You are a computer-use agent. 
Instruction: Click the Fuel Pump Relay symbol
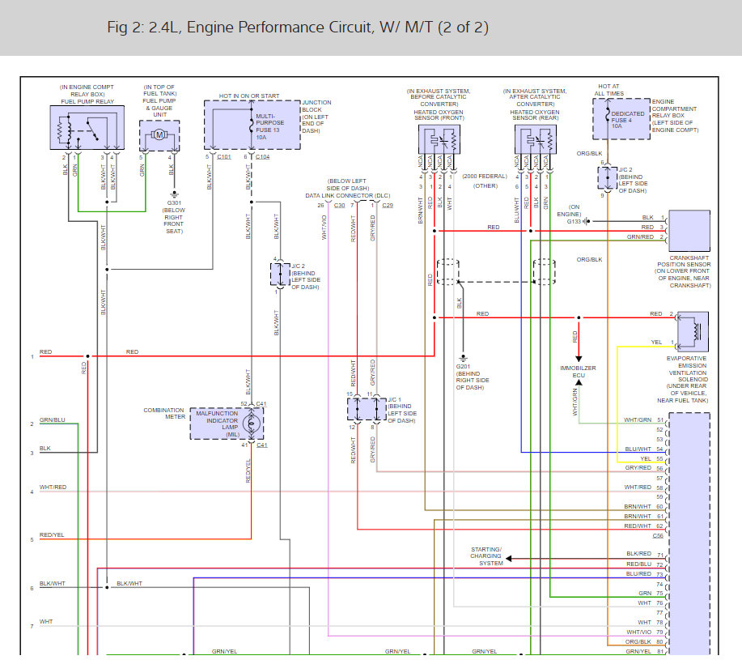coord(86,126)
